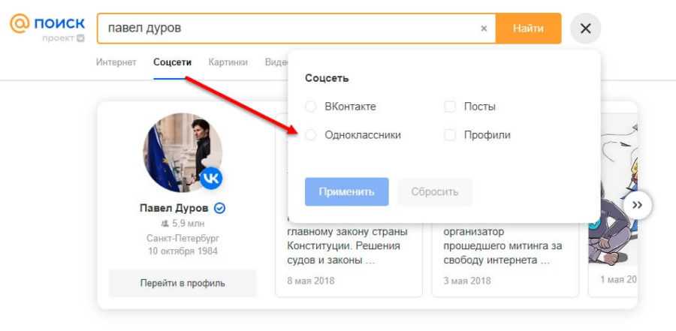The height and width of the screenshot is (331, 676).
Task: Click the Mail.ru Поиск logo
Action: coord(47,23)
